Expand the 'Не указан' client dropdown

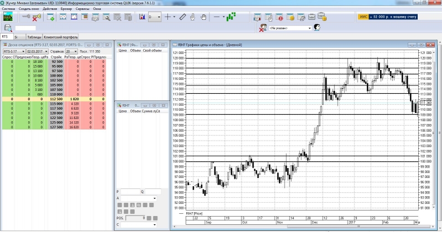point(308,28)
